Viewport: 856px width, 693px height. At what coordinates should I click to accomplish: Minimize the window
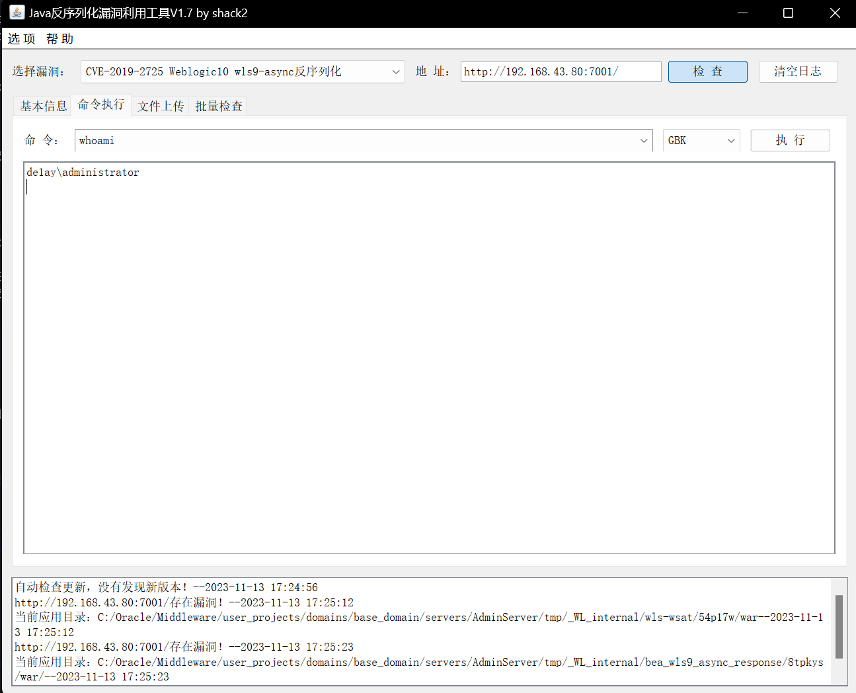click(x=742, y=13)
